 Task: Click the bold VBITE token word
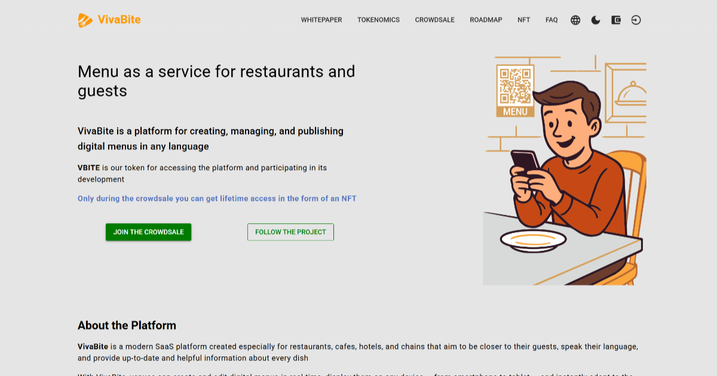pyautogui.click(x=89, y=168)
